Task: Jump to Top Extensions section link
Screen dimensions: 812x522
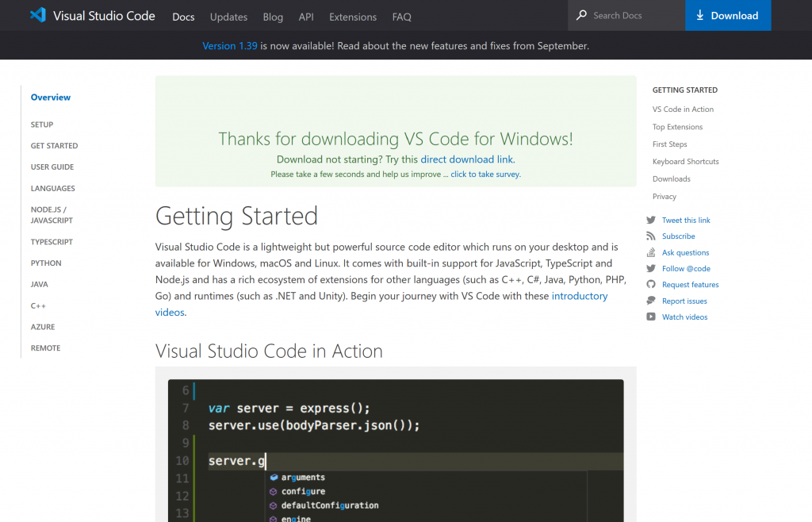Action: [x=677, y=127]
